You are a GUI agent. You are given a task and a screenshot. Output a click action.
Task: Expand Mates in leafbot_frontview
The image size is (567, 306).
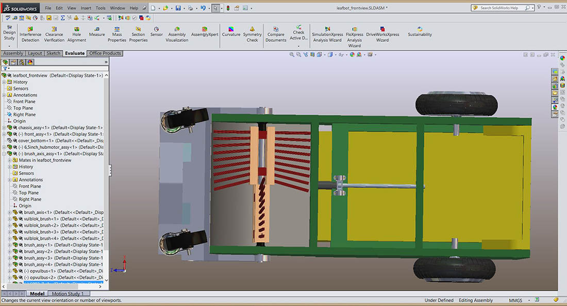(9, 160)
